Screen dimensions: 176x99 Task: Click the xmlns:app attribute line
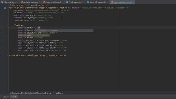pos(42,10)
